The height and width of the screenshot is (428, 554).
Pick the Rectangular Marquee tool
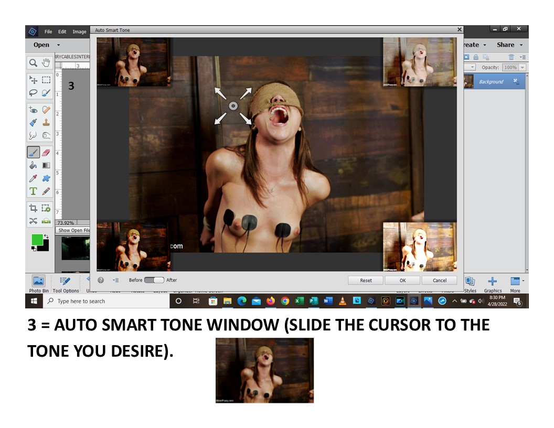(46, 80)
